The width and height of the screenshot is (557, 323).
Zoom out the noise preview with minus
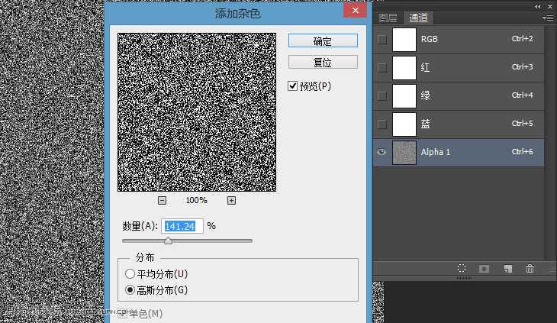coord(163,200)
